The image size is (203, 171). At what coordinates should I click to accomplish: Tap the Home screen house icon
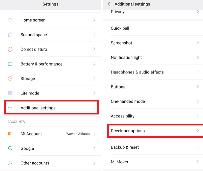point(10,20)
